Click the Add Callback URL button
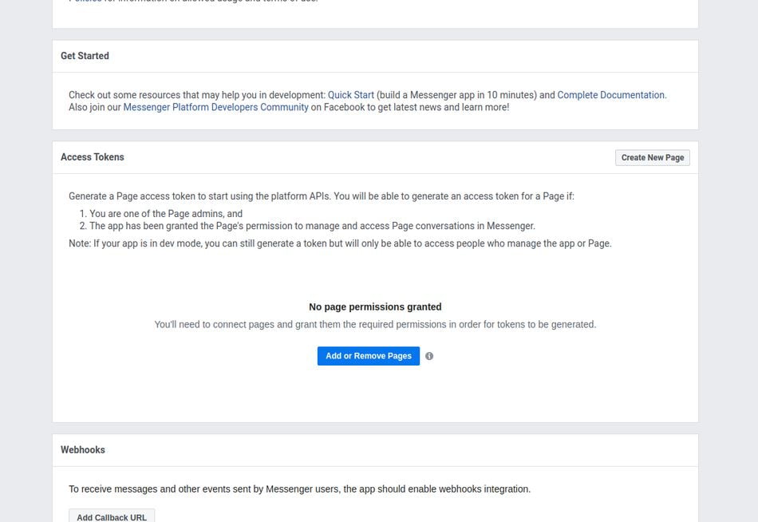Screen dimensions: 758x522 112,516
